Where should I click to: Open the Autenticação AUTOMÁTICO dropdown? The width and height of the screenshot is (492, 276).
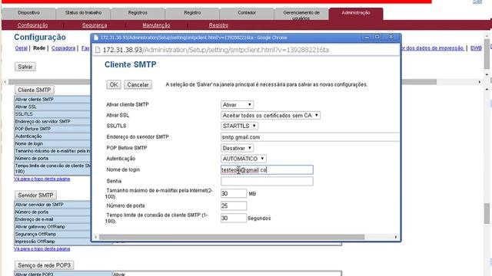click(244, 159)
